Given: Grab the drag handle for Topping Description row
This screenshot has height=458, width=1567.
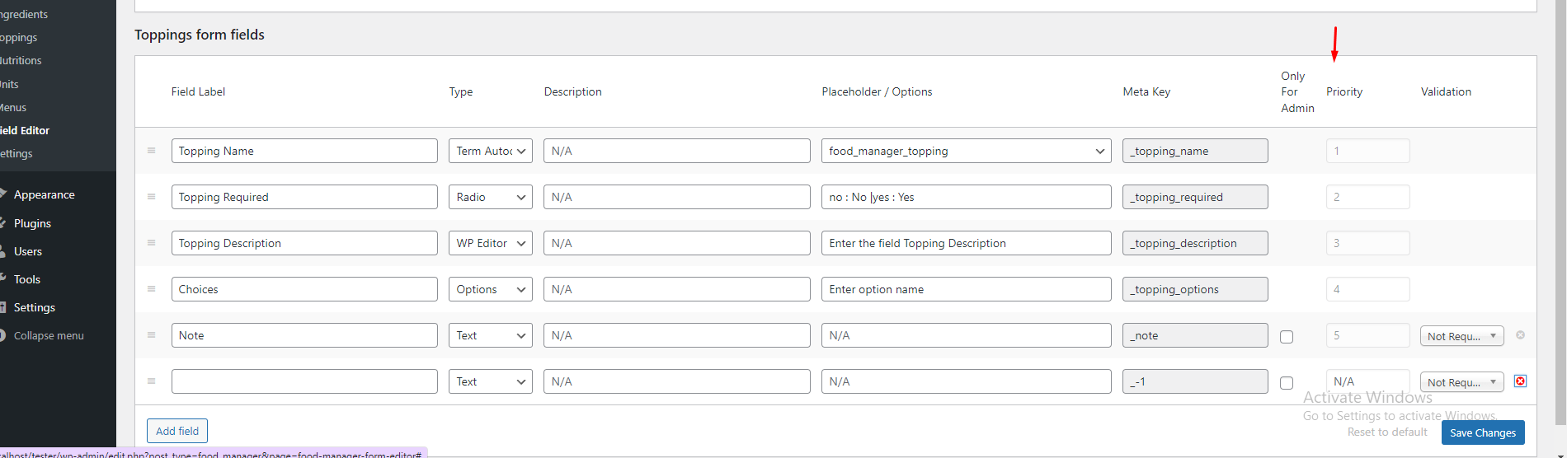Looking at the screenshot, I should point(151,243).
